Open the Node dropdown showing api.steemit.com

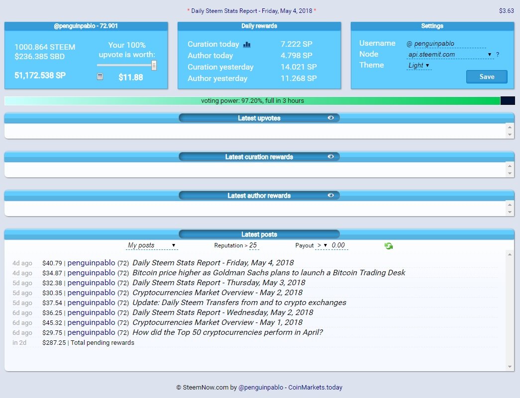(450, 55)
